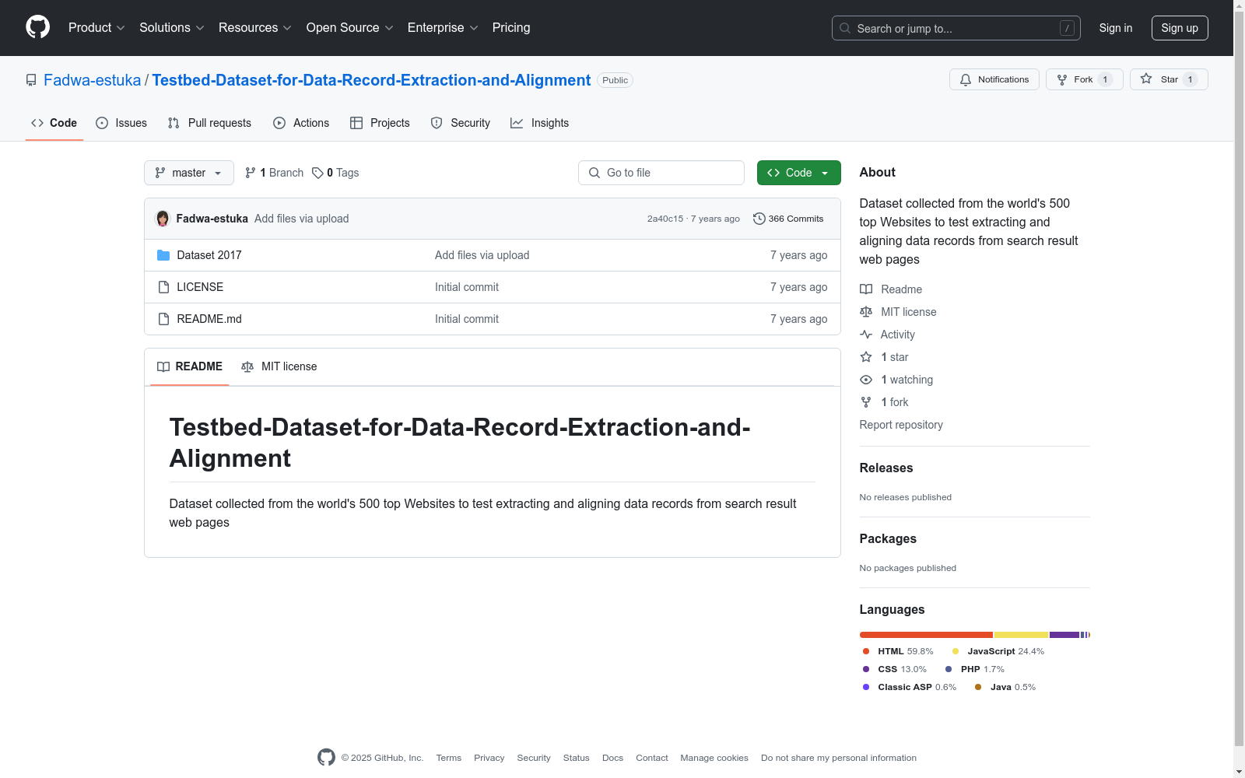
Task: Click the branch icon beside 1 Branch
Action: click(x=251, y=173)
